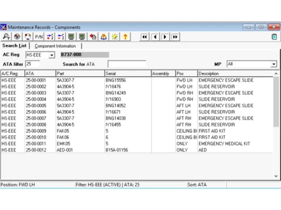Minimize the Maintenance Records window
Viewport: 281px width, 210px height.
pyautogui.click(x=248, y=27)
